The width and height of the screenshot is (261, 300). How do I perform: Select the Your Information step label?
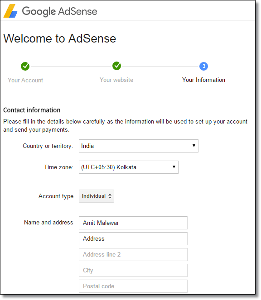pyautogui.click(x=203, y=80)
